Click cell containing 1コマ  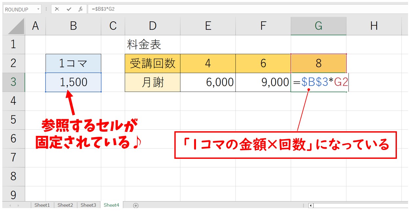(x=73, y=63)
